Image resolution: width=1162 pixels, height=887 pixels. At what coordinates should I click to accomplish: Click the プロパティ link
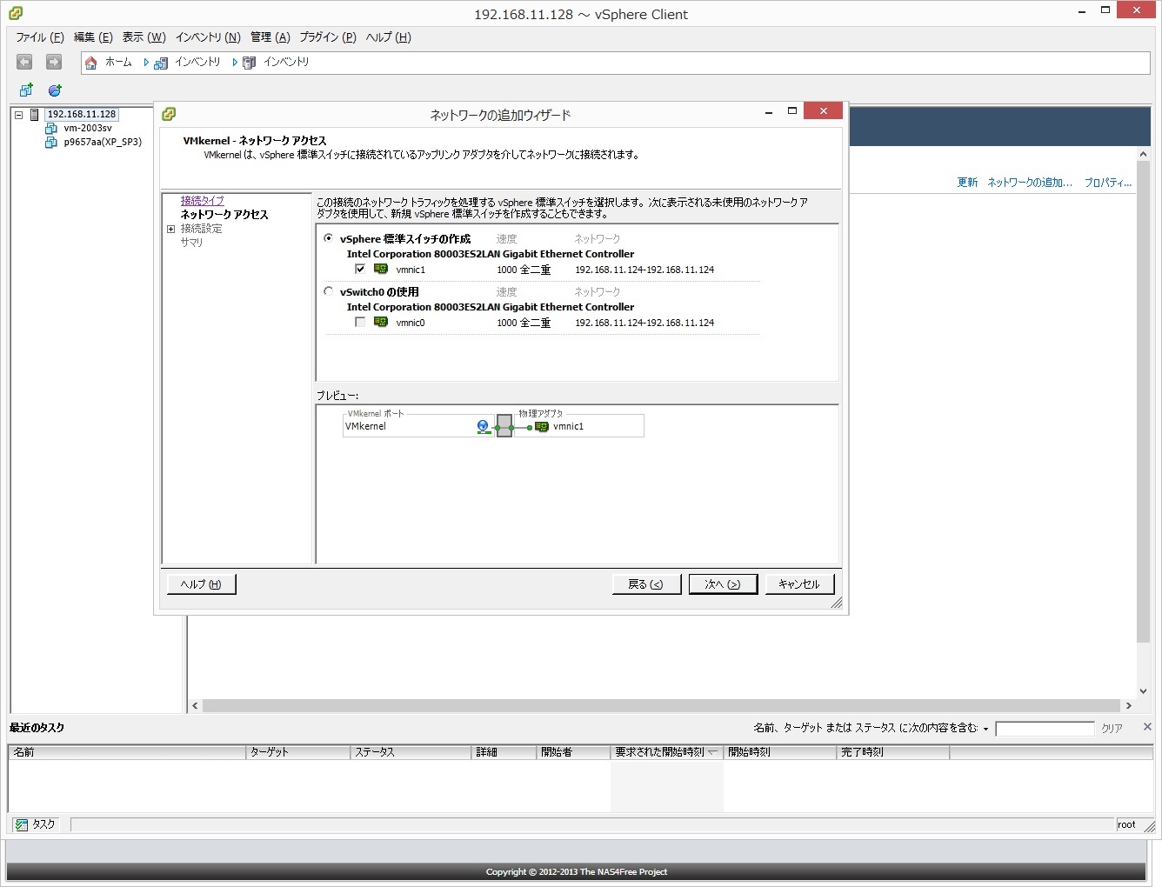click(x=1108, y=183)
